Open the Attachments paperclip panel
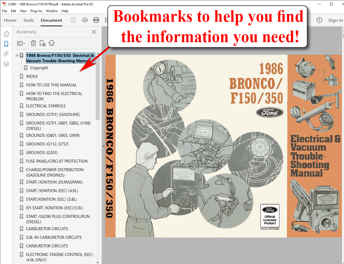344x264 pixels. 6,54
